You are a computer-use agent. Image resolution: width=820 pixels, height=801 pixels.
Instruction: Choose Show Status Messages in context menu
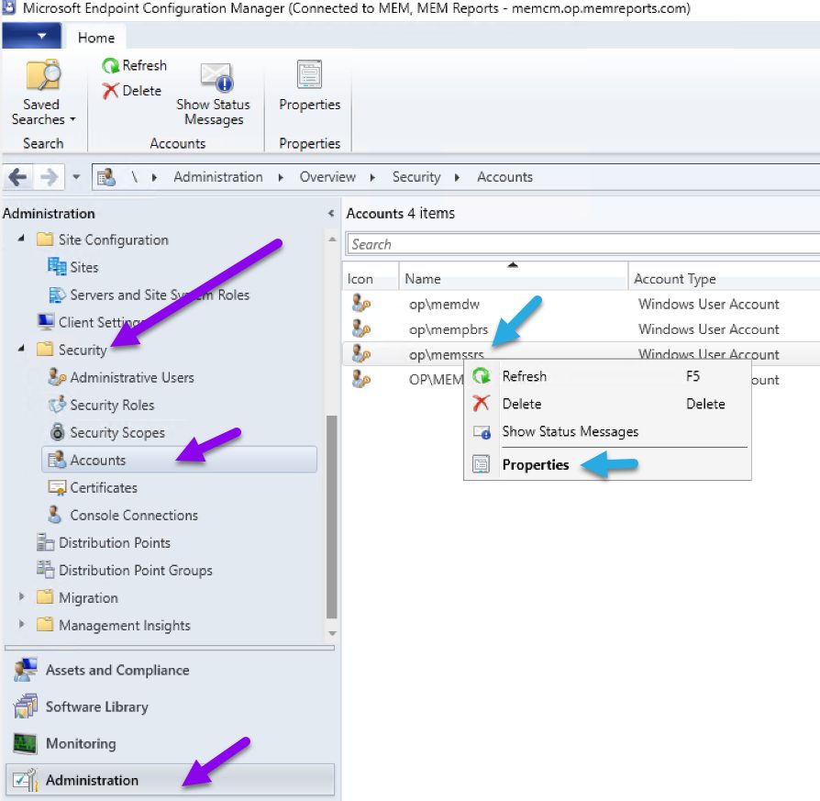[608, 431]
